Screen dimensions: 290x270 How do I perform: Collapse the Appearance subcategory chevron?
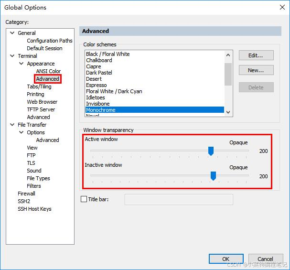pyautogui.click(x=21, y=64)
